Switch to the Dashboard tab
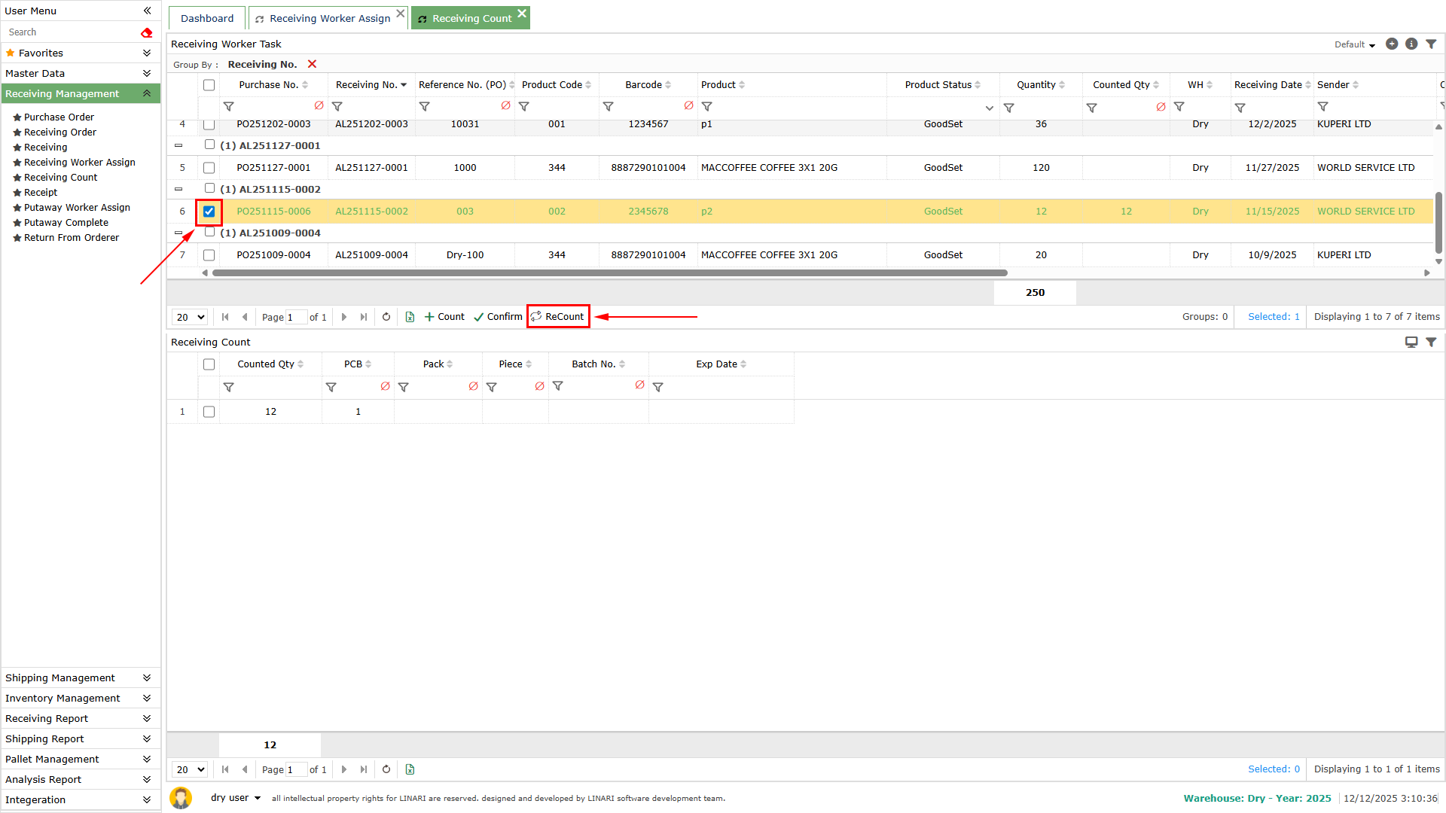The width and height of the screenshot is (1446, 813). [207, 18]
